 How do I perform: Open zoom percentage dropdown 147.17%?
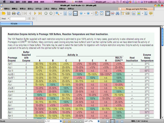pyautogui.click(x=98, y=121)
